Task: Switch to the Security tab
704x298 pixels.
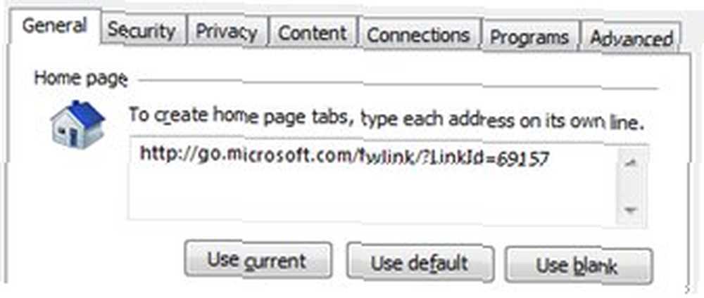Action: (x=142, y=30)
